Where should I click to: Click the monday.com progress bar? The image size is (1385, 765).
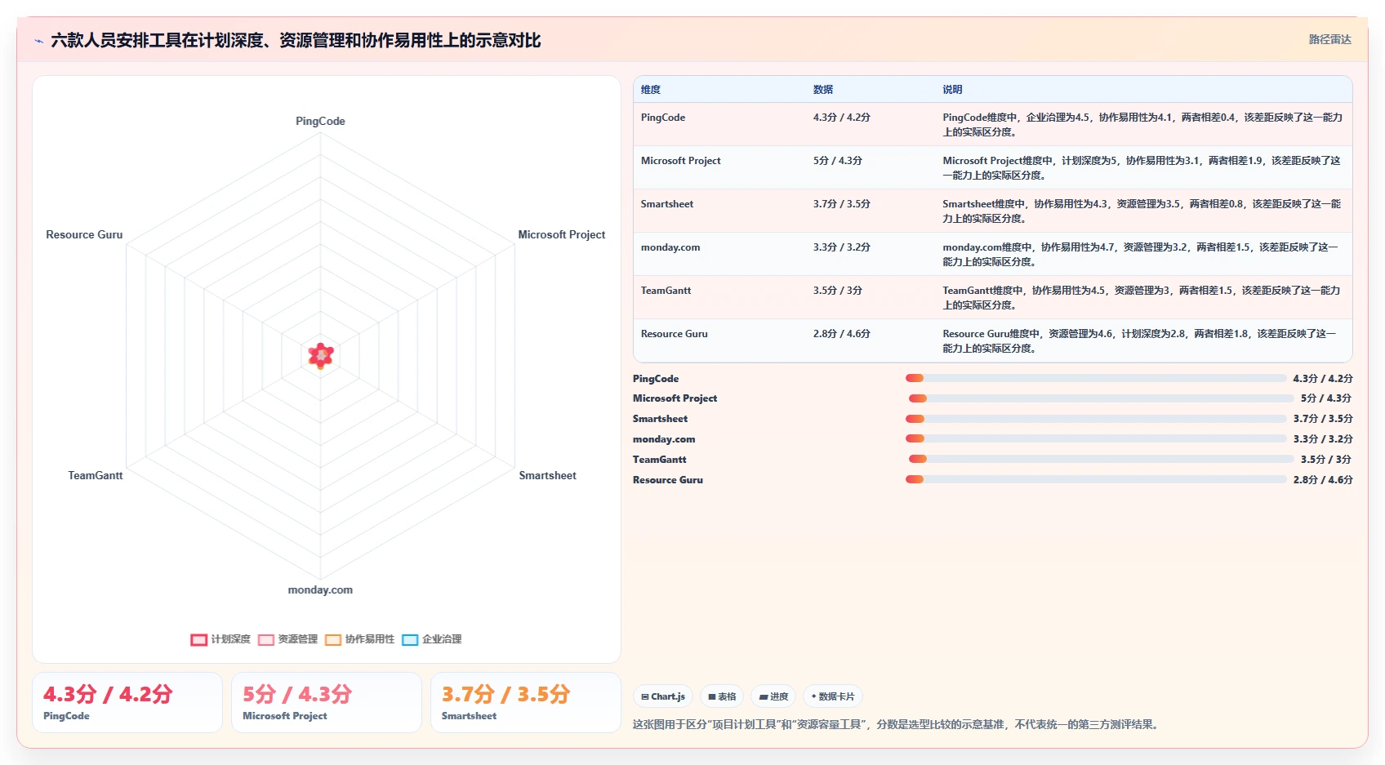tap(1096, 438)
